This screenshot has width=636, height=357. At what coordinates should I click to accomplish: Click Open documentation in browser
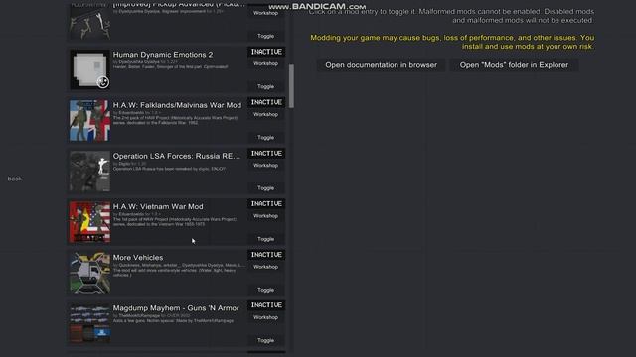tap(381, 65)
